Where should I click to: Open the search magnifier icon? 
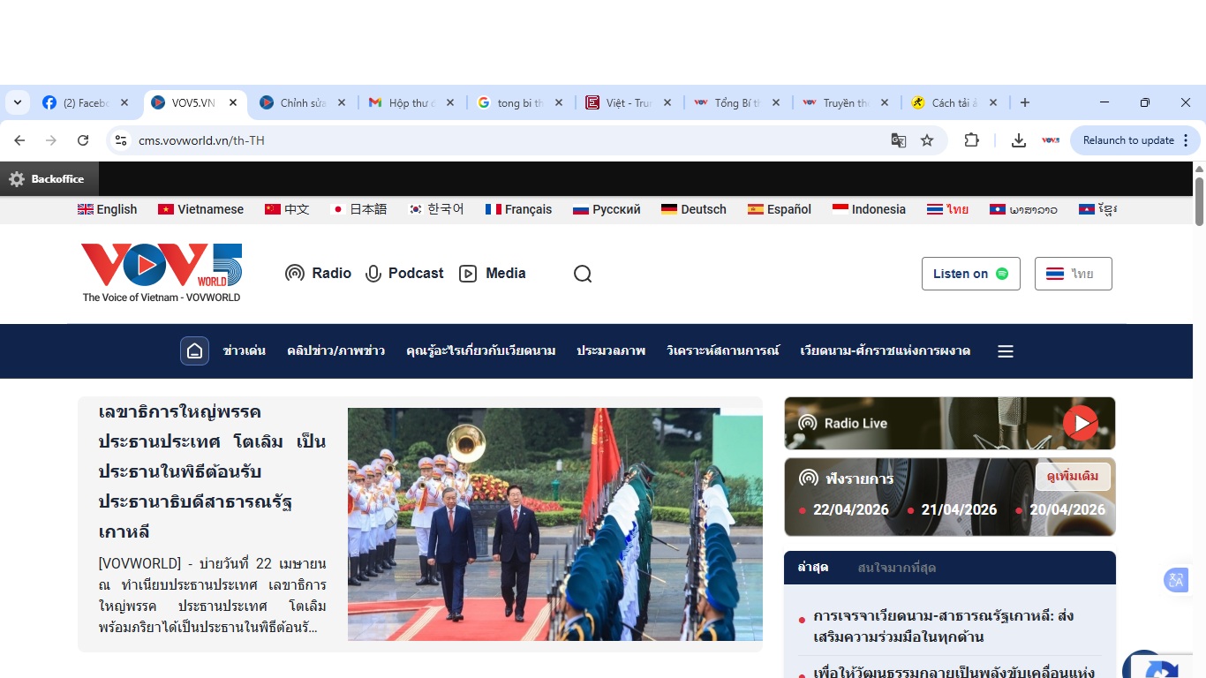(x=583, y=274)
